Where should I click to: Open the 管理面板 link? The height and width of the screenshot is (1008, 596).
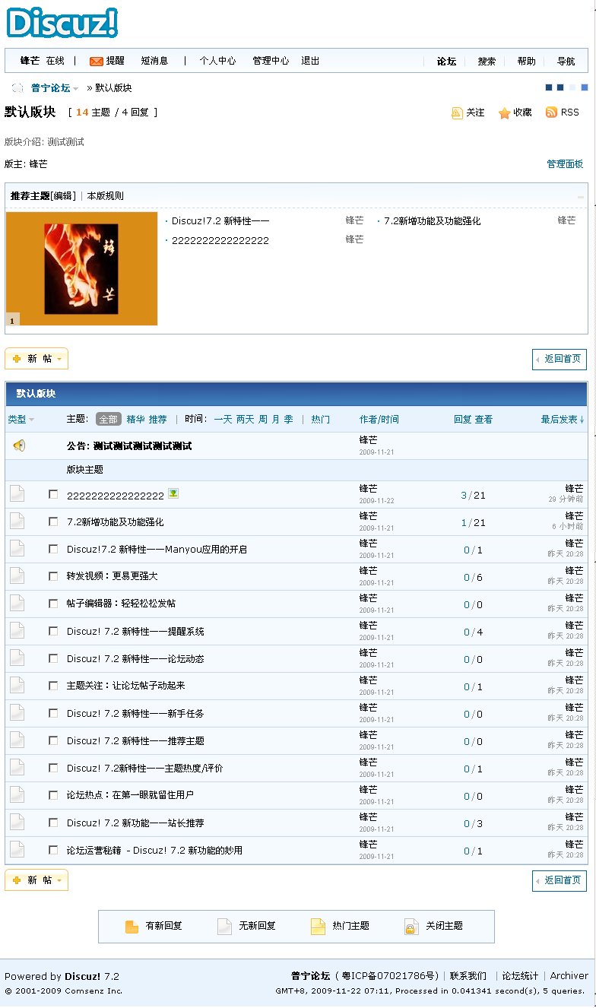[x=565, y=164]
